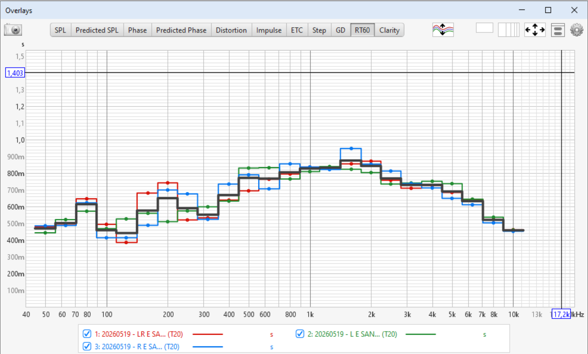
Task: Open the GD tab
Action: click(340, 30)
